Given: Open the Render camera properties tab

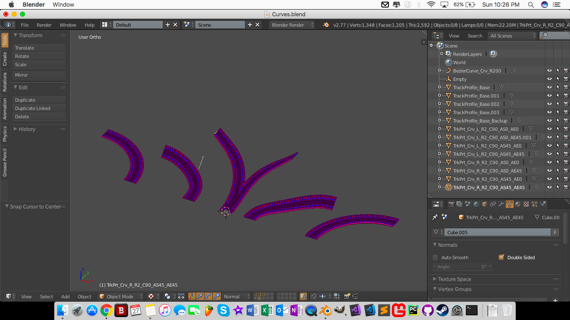Looking at the screenshot, I should (451, 204).
